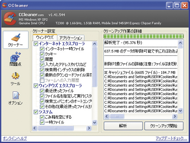Image resolution: width=190 pixels, height=143 pixels.
Task: Click the 解析 (Analyze) button
Action: pos(123,126)
